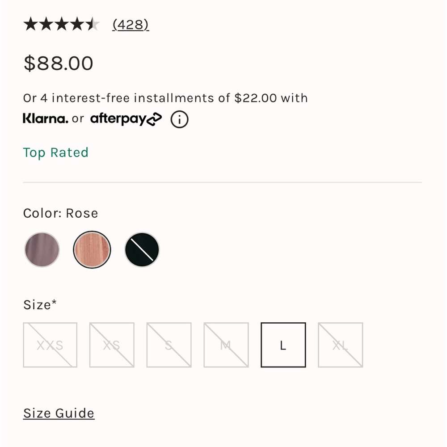
Task: Click the Klarna logo
Action: 45,118
